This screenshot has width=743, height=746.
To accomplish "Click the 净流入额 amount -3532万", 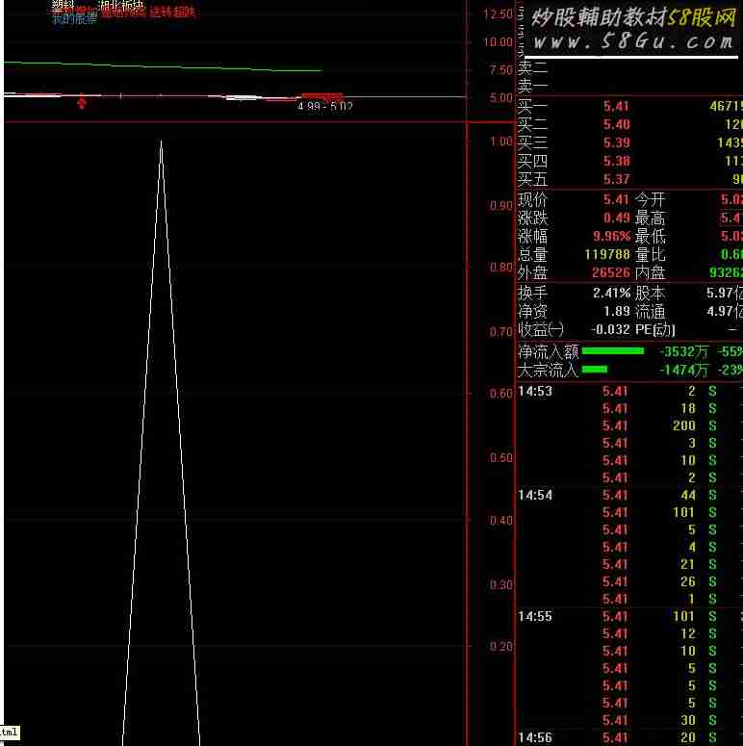I will [x=683, y=351].
